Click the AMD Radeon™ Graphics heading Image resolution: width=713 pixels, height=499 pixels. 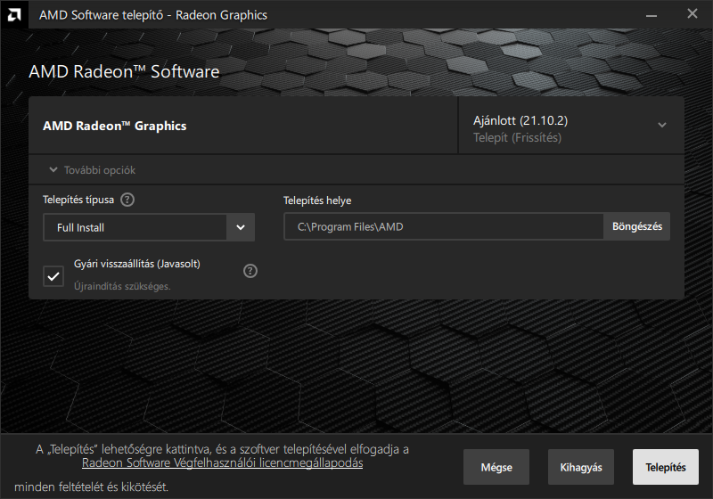115,126
